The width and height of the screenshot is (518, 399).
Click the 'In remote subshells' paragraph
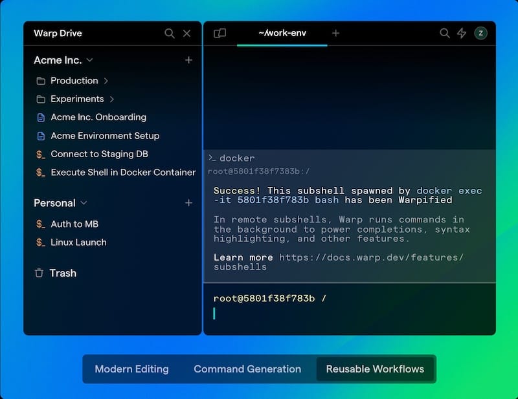[342, 229]
